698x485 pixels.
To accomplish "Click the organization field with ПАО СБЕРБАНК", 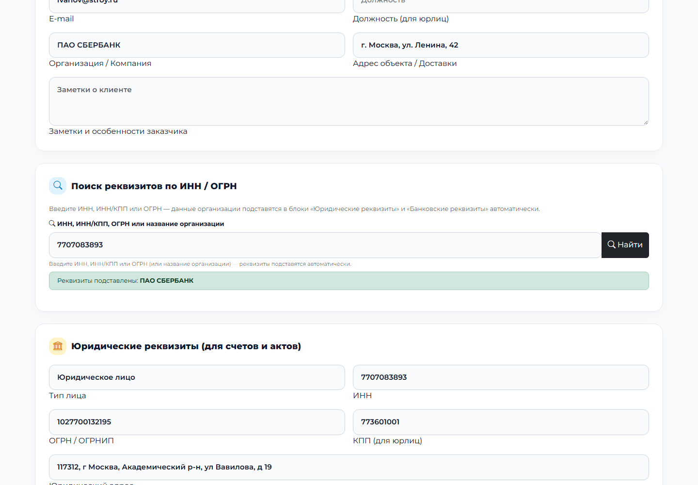I will [197, 45].
